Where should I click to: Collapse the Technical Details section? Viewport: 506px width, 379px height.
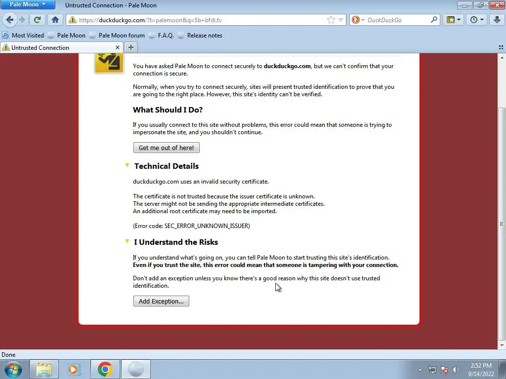click(127, 165)
